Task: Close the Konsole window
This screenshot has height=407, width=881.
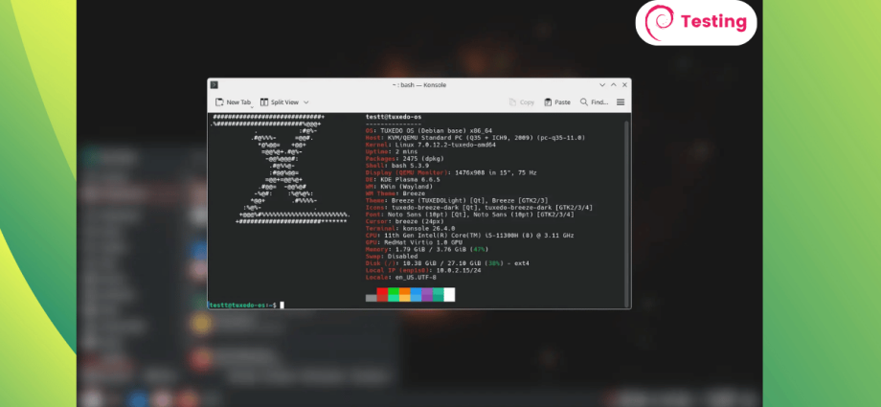Action: click(x=624, y=85)
